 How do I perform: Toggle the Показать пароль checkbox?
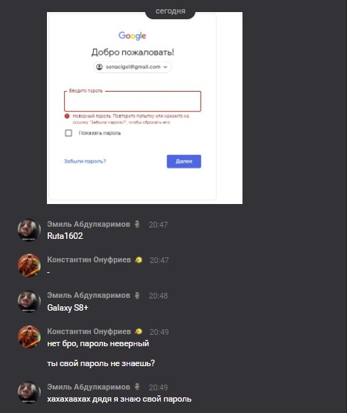click(x=68, y=133)
